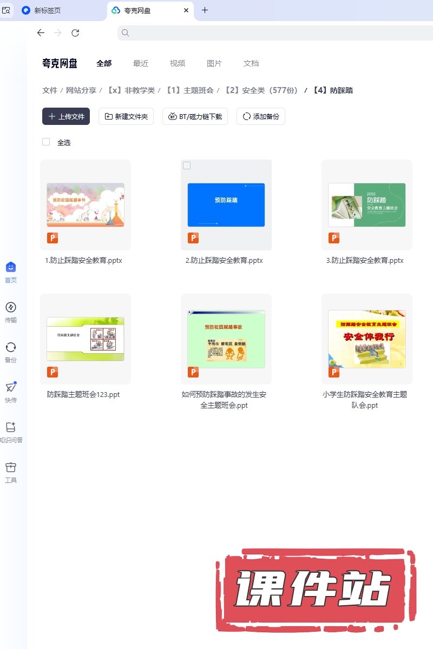The height and width of the screenshot is (649, 433).
Task: Open the 知识问答 sidebar icon
Action: click(x=11, y=428)
